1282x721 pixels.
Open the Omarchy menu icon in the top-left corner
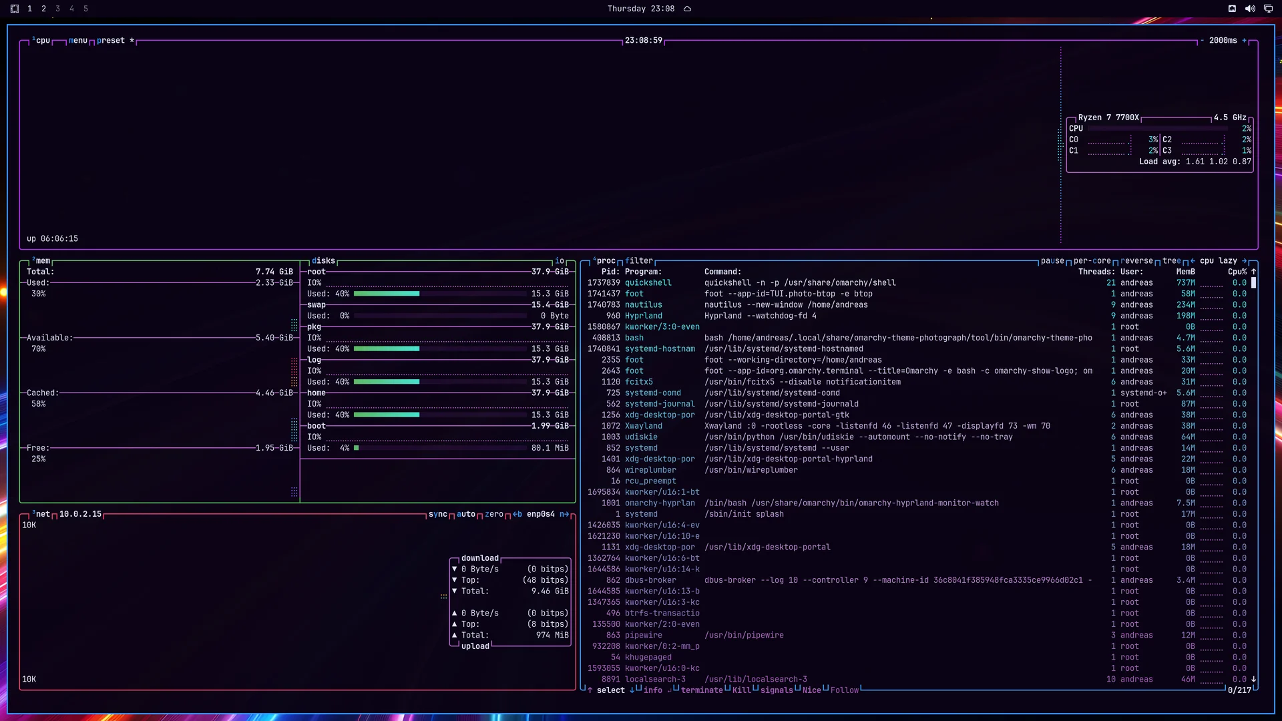pyautogui.click(x=15, y=9)
